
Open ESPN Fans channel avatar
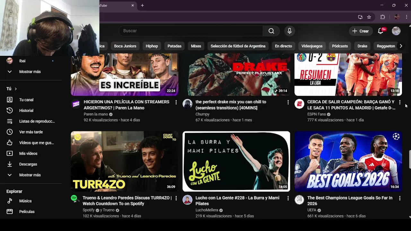[x=299, y=104]
